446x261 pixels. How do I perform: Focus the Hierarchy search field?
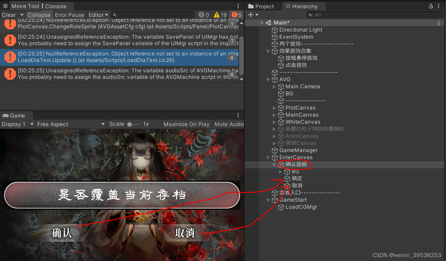375,15
